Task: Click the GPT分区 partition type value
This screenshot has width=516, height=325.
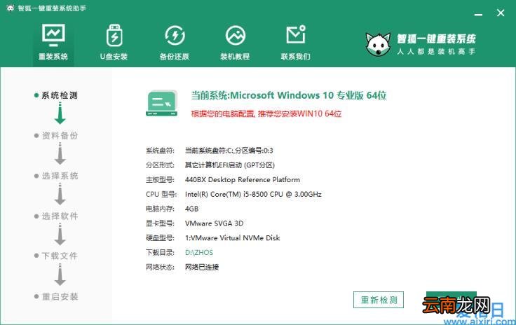Action: 230,165
